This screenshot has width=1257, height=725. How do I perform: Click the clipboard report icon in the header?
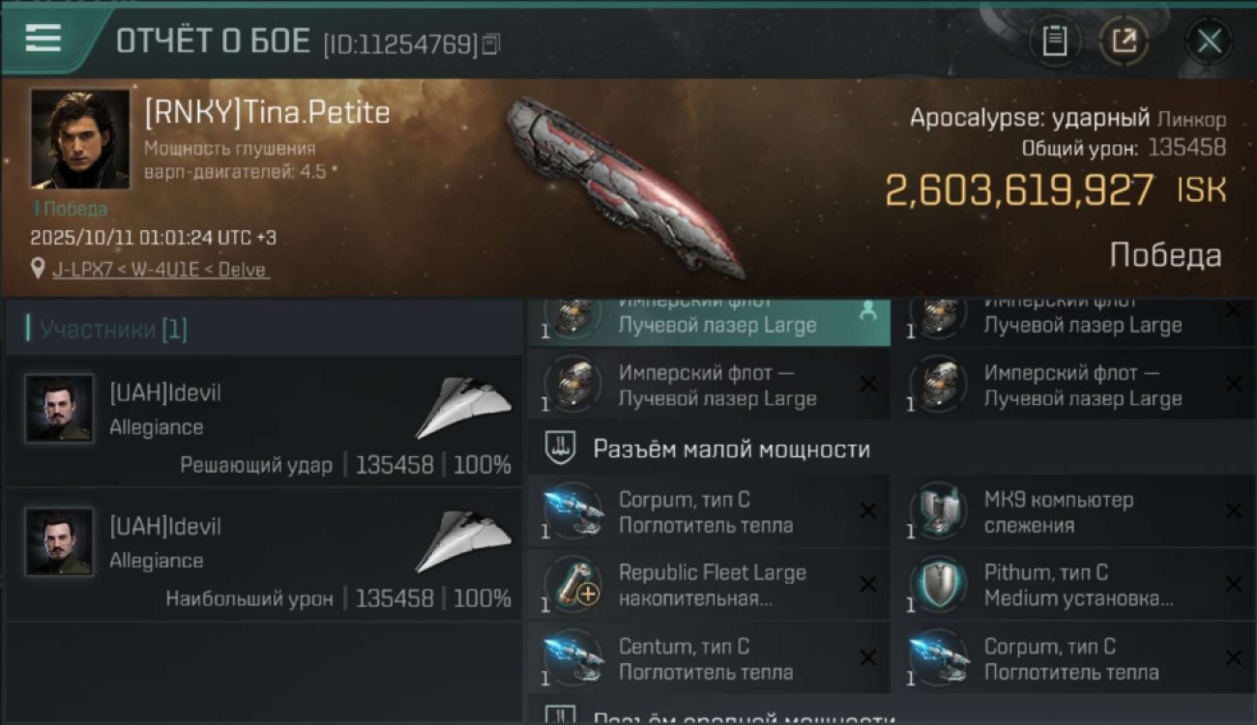(1054, 41)
